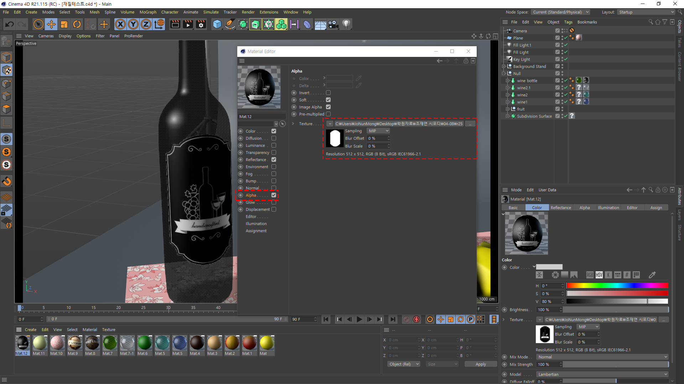Viewport: 684px width, 384px height.
Task: Open the MoGraph menu
Action: (x=148, y=12)
